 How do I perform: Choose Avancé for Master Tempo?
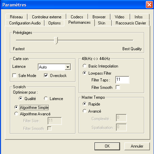(x=85, y=111)
